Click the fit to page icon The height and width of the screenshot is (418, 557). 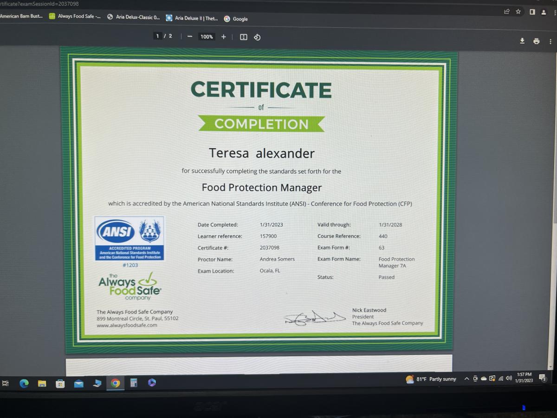tap(243, 37)
